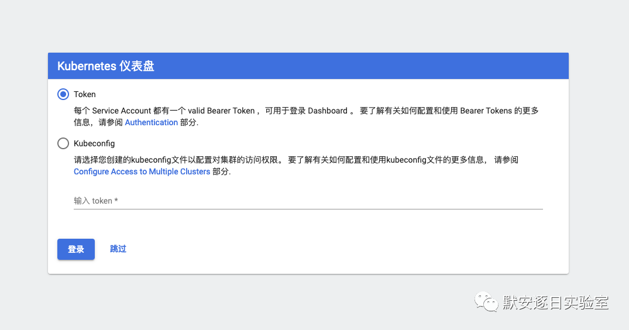Screen dimensions: 629x330
Task: Select the Kubeconfig radio button
Action: tap(63, 143)
